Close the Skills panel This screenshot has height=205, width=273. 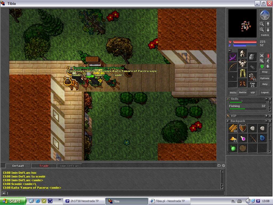(x=270, y=99)
